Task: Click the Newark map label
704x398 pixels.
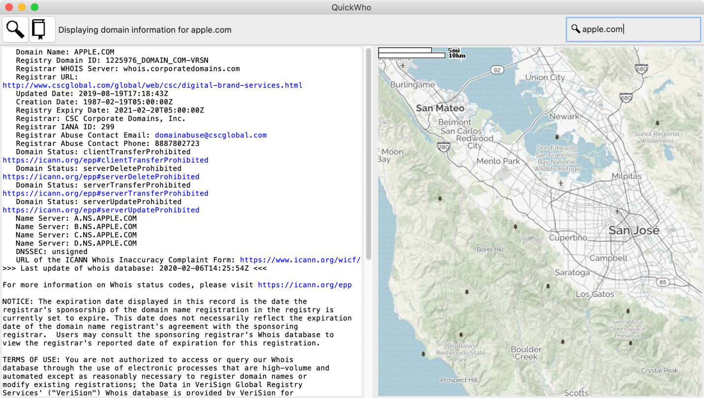Action: [564, 117]
